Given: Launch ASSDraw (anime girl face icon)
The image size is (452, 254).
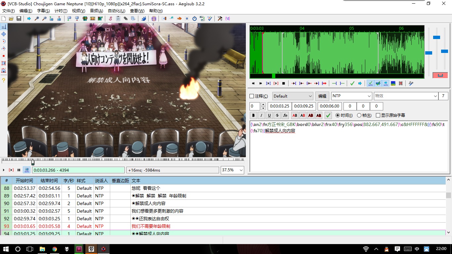Looking at the screenshot, I should (154, 19).
